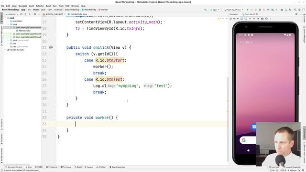
Task: Toggle the Project tool window side tab
Action: (1, 18)
